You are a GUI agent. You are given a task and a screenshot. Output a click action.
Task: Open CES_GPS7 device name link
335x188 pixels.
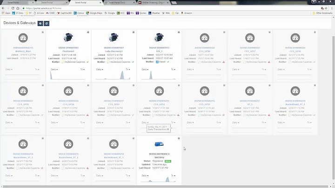[x=250, y=51]
